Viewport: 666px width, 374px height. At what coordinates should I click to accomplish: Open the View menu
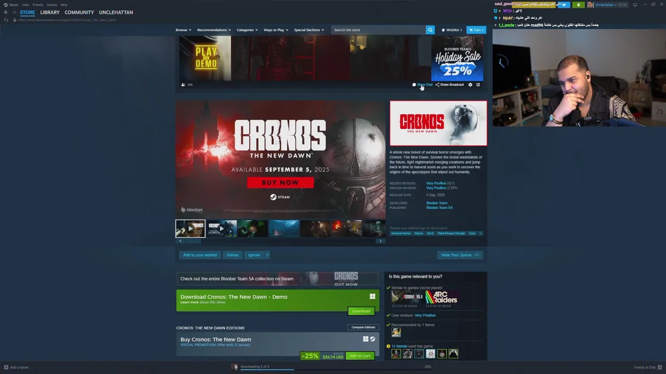(25, 5)
